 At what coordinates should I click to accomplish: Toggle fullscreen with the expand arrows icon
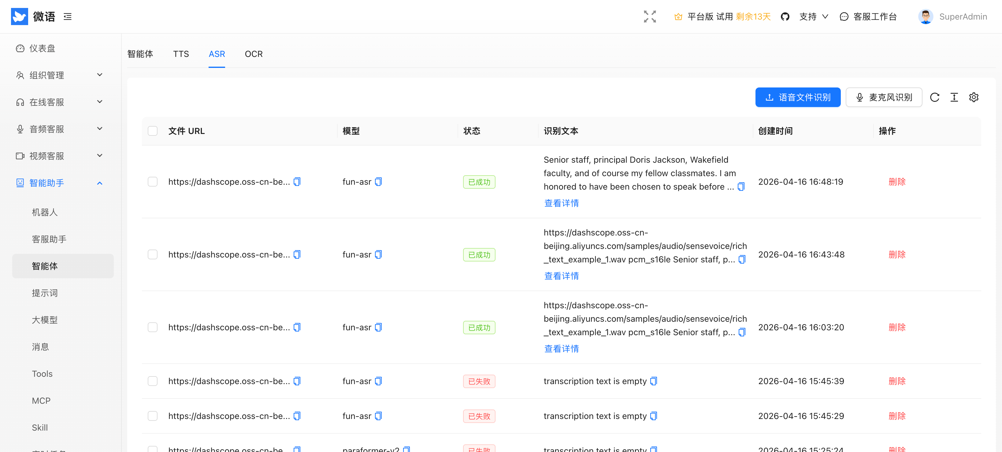click(x=650, y=16)
